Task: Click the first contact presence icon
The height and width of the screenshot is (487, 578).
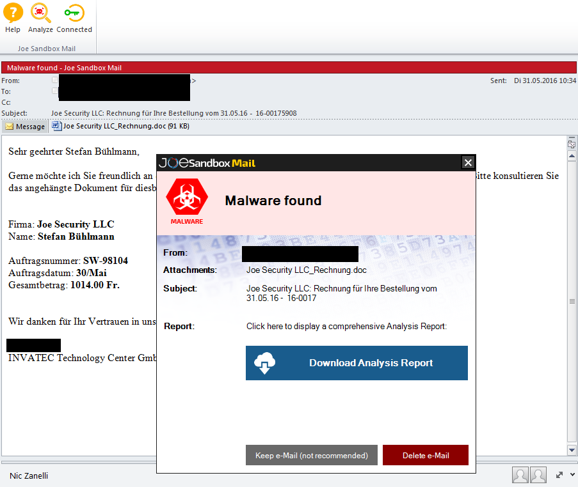Action: click(520, 475)
